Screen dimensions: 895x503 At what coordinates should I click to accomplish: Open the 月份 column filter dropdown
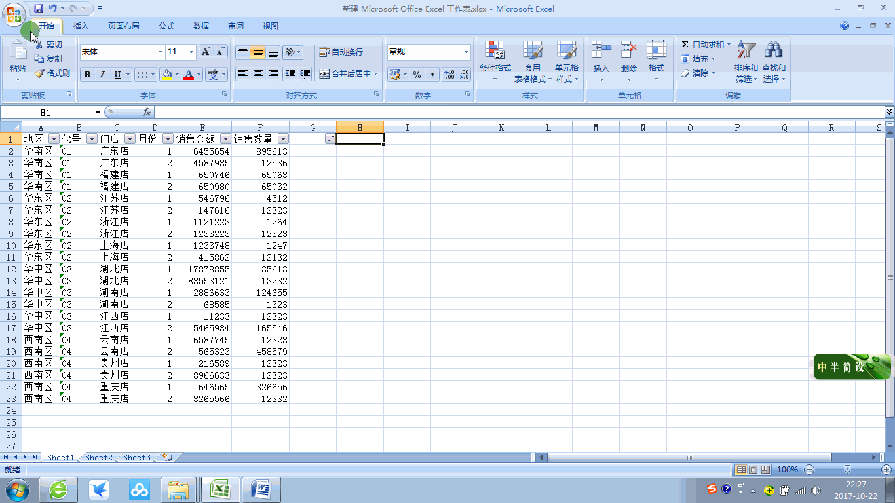[x=168, y=139]
